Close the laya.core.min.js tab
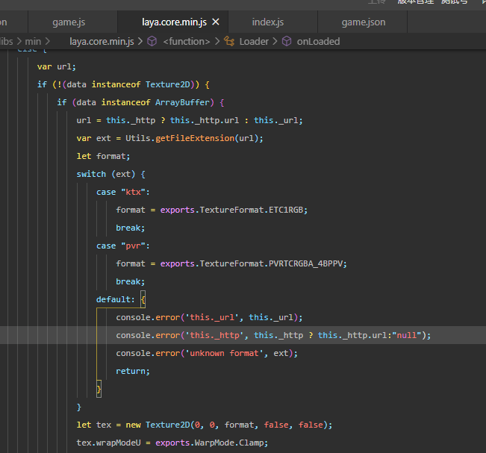This screenshot has height=453, width=486. coord(216,22)
